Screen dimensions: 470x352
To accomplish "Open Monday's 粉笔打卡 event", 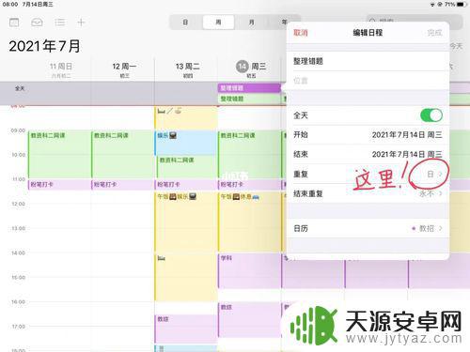I will (x=122, y=185).
